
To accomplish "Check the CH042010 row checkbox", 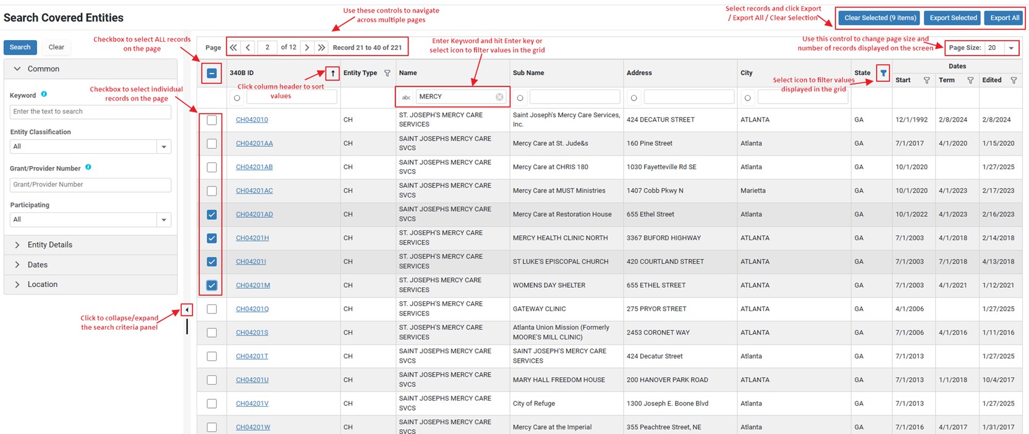I will coord(211,120).
